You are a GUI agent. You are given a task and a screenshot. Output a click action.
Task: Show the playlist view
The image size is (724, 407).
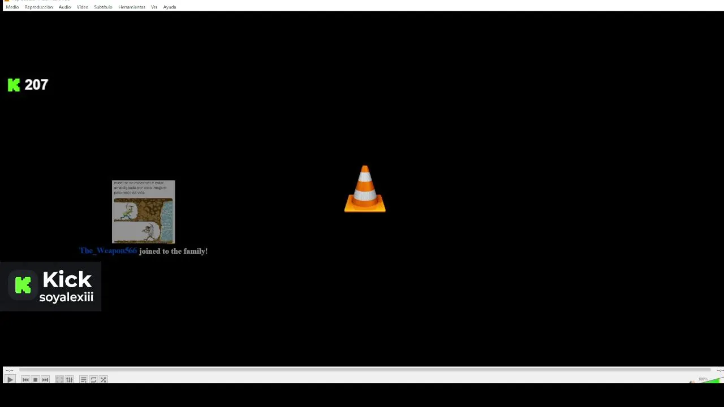pos(83,380)
